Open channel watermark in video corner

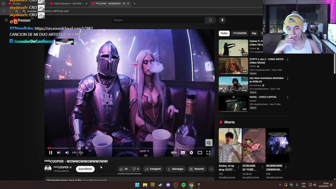coord(209,143)
